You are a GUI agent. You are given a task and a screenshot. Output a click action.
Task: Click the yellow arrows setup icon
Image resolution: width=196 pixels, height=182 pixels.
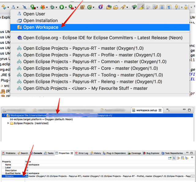(x=4, y=7)
